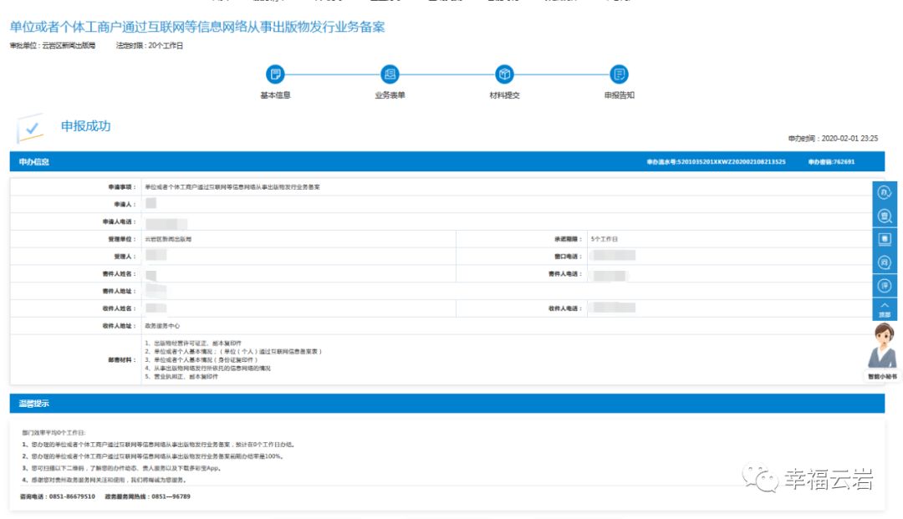Click the 材料提交 cube step icon
Image resolution: width=903 pixels, height=519 pixels.
point(504,74)
